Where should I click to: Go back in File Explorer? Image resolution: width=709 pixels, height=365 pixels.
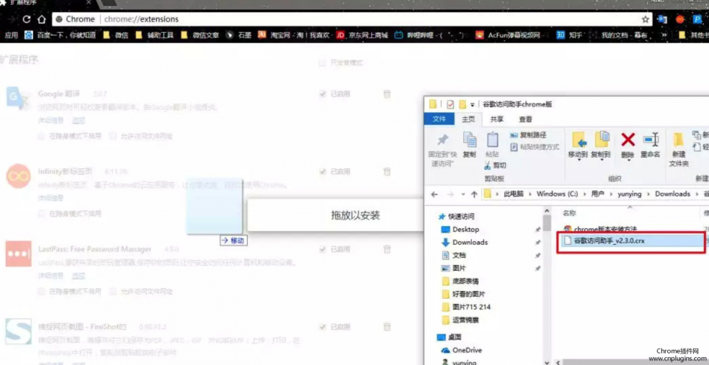tap(434, 194)
